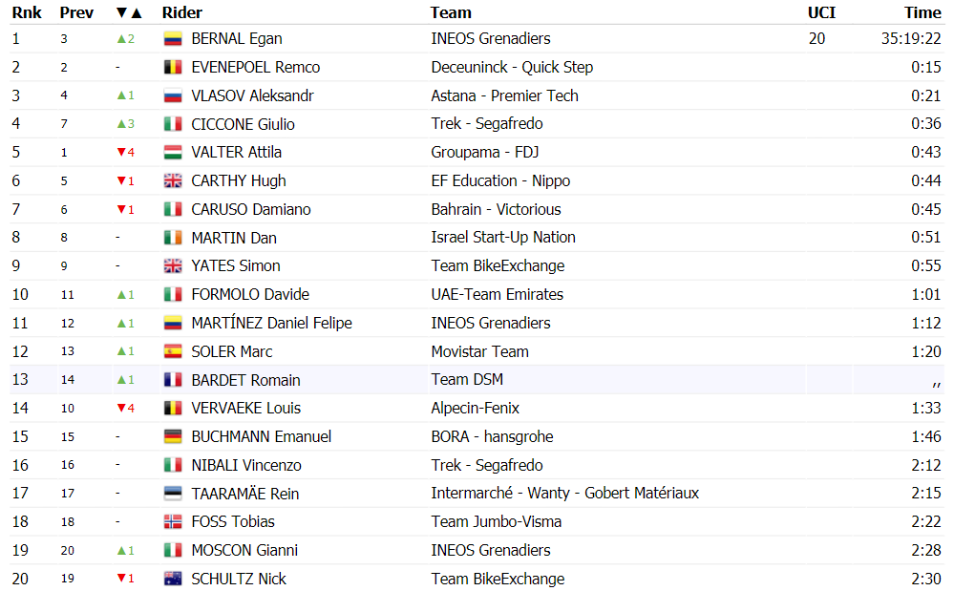Open rider page for CICCONE Giulio
Viewport: 954px width, 591px height.
243,124
